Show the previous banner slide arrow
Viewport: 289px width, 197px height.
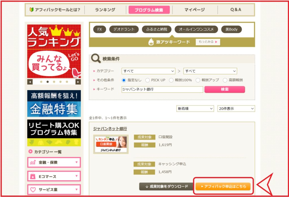click(30, 82)
